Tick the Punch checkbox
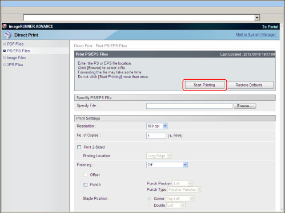The height and width of the screenshot is (213, 285). 86,185
